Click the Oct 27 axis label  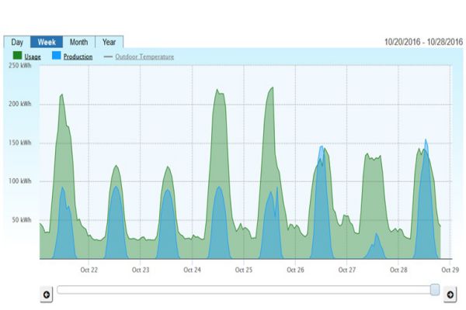click(347, 270)
